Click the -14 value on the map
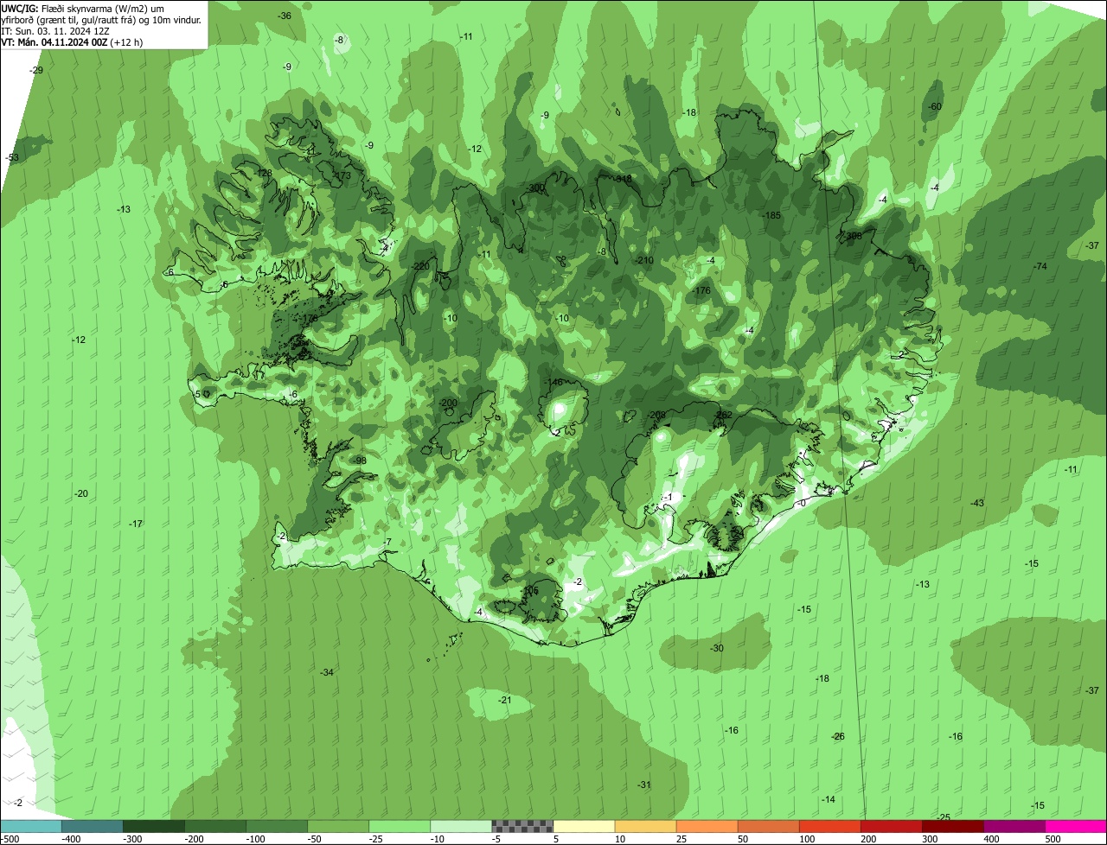The image size is (1107, 845). (829, 800)
